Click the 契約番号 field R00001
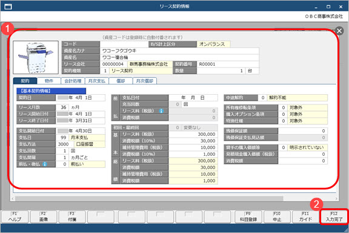The height and width of the screenshot is (233, 349). (228, 64)
